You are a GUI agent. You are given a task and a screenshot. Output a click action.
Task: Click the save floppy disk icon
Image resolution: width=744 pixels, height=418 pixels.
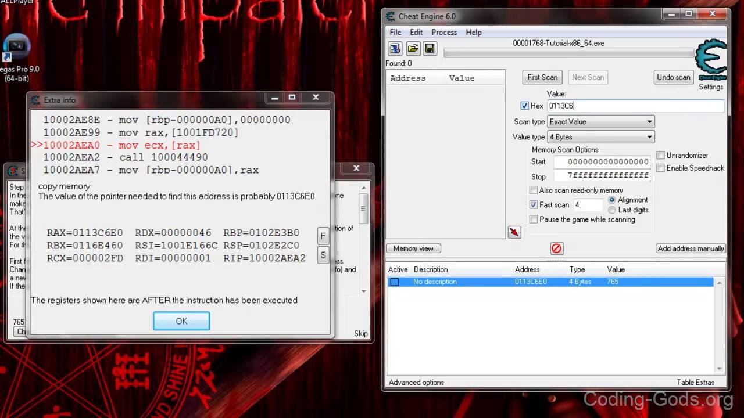point(430,48)
